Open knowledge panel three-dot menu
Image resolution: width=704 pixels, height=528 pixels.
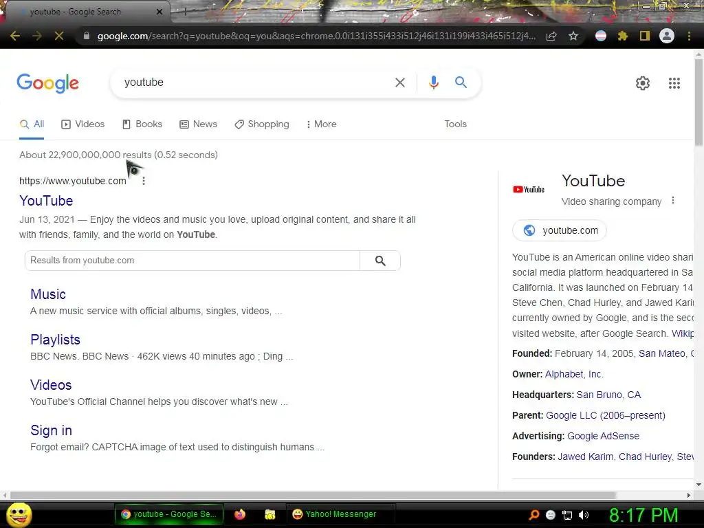click(x=673, y=200)
